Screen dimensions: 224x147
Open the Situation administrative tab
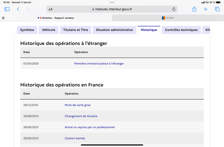[x=115, y=30]
